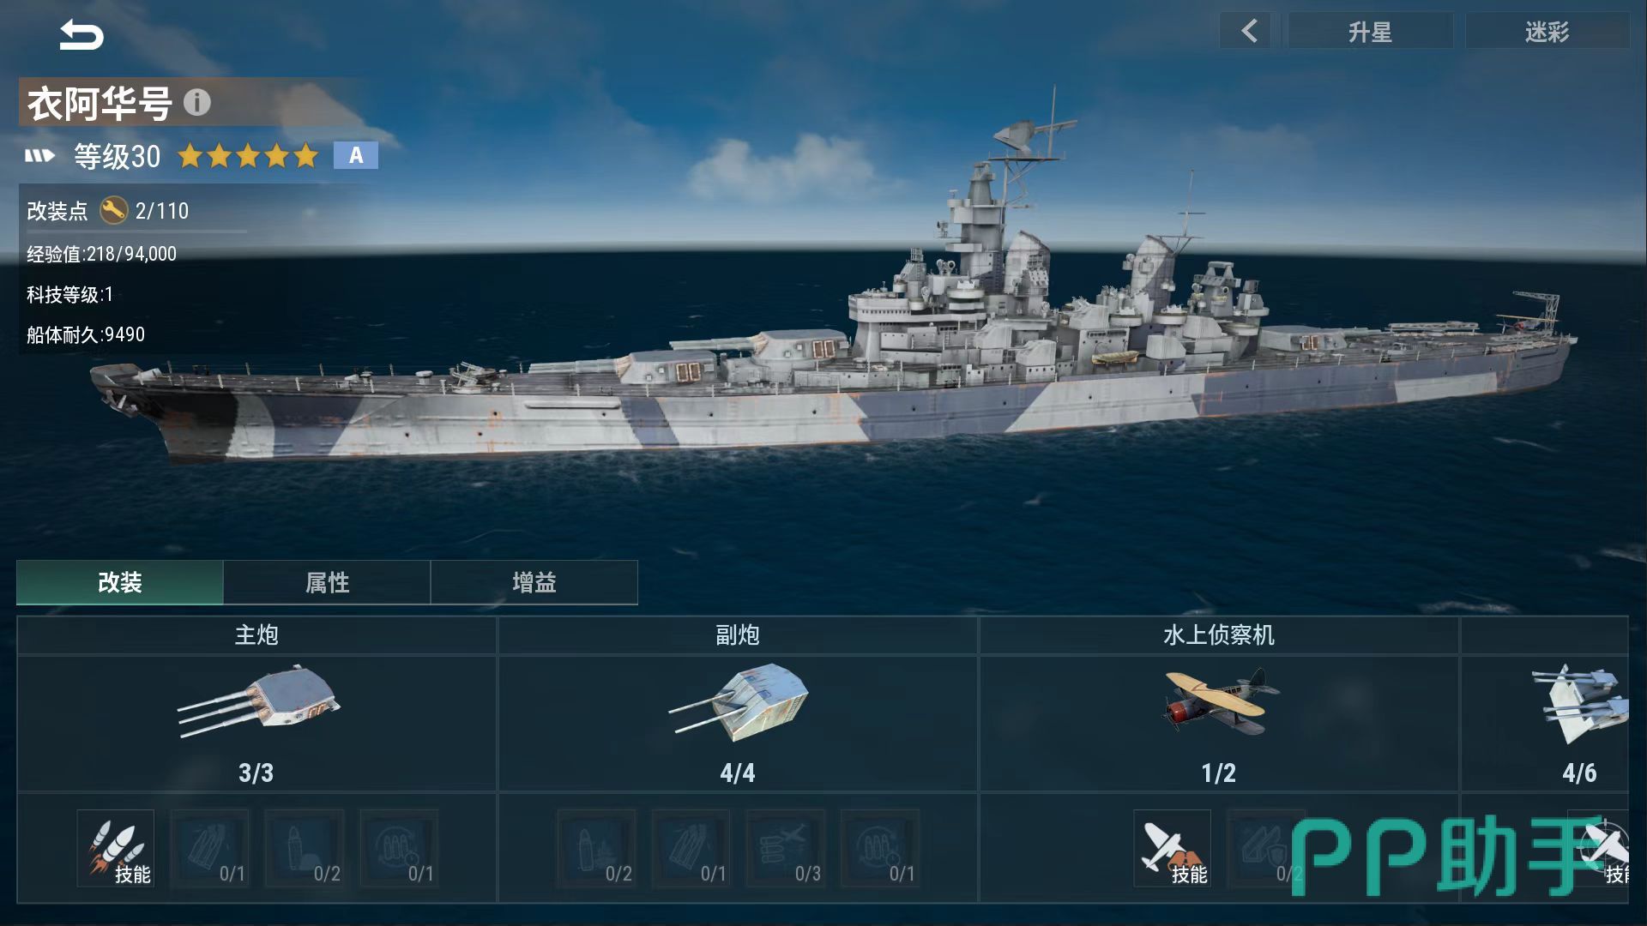Click the A grade badge
This screenshot has width=1647, height=926.
tap(356, 155)
